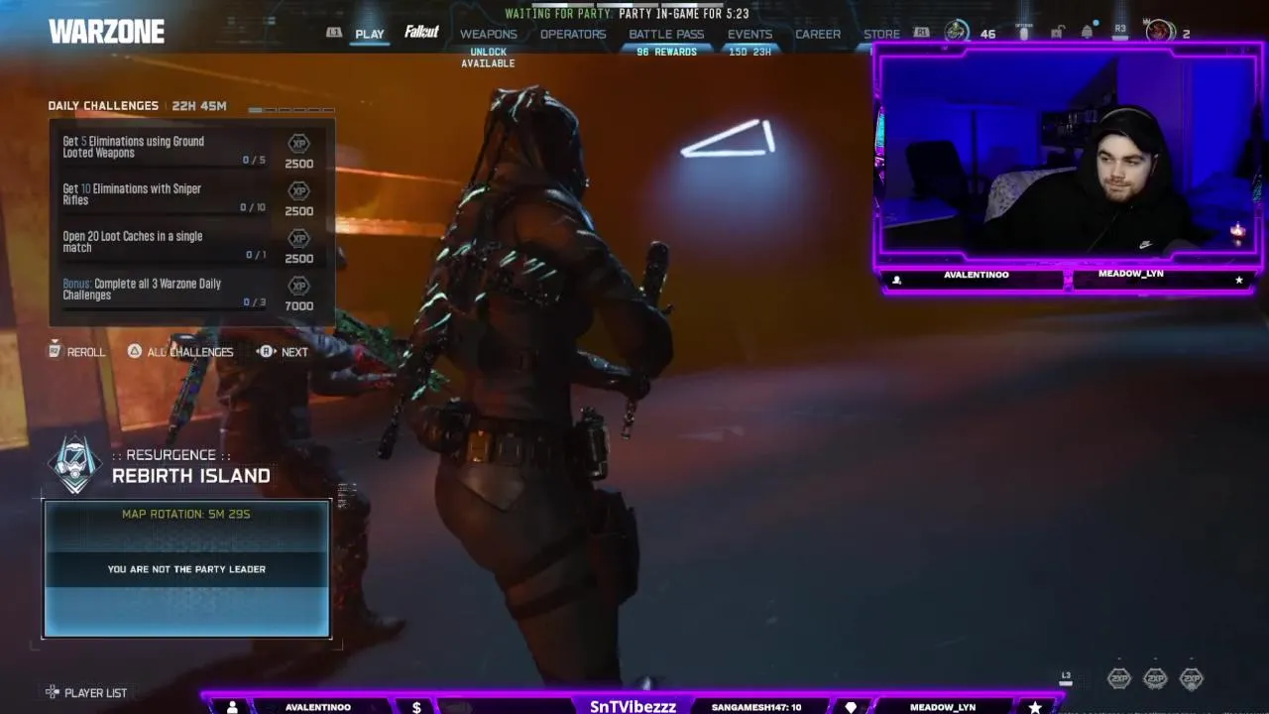Click the 15D 23H events timer

point(750,52)
